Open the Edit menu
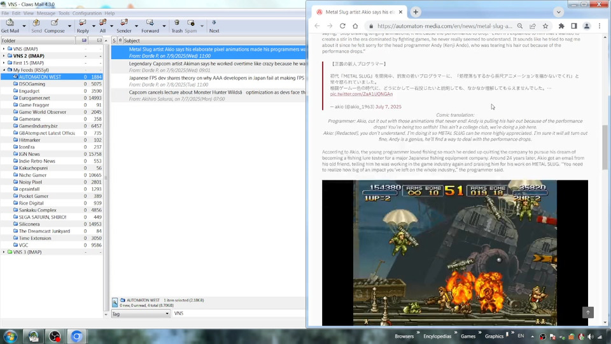Image resolution: width=611 pixels, height=344 pixels. 16,13
